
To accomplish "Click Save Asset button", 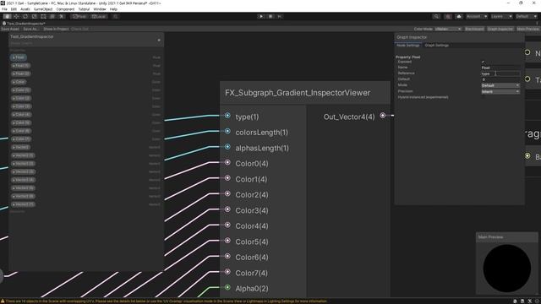I will [10, 29].
